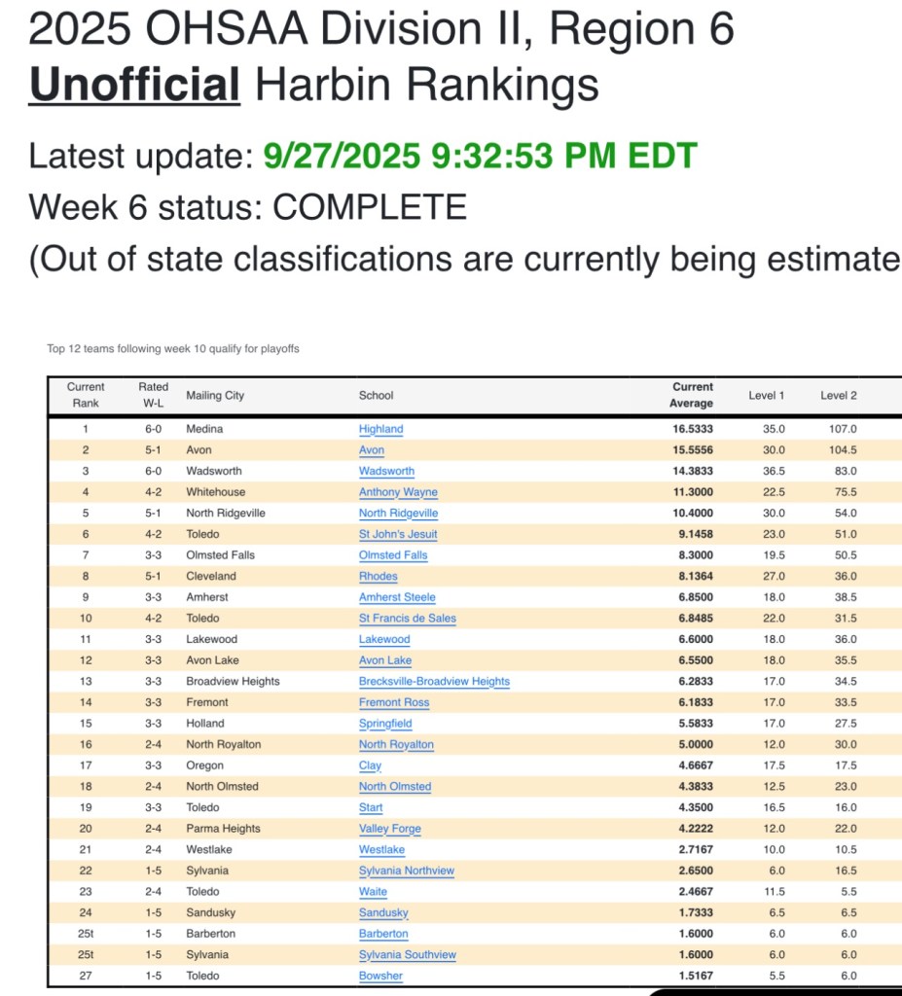Click the Current Average column header
The width and height of the screenshot is (902, 996).
click(691, 395)
